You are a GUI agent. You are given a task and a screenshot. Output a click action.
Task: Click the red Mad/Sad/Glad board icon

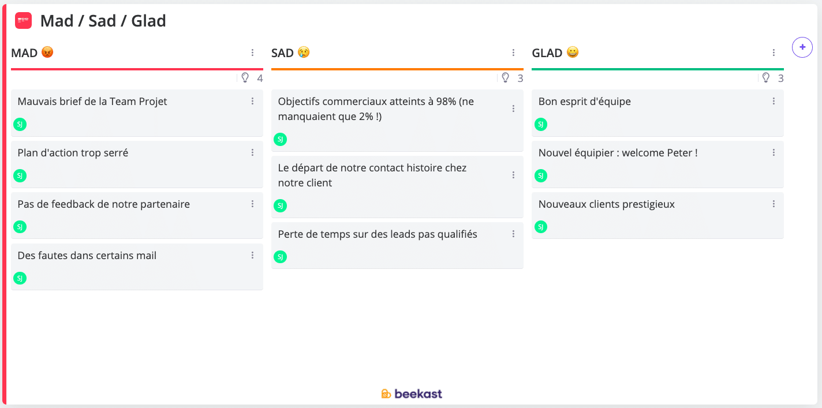(x=24, y=21)
